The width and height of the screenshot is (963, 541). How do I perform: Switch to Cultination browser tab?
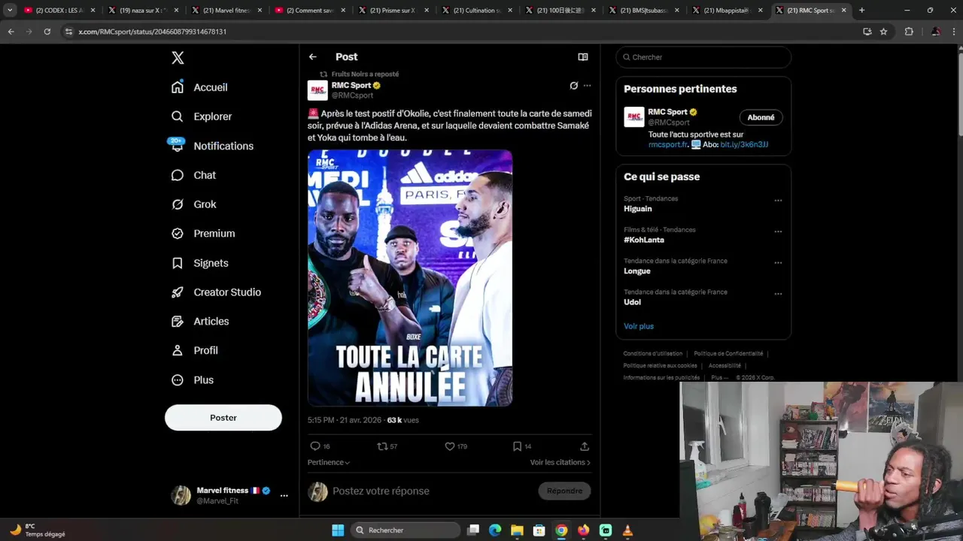pyautogui.click(x=476, y=11)
